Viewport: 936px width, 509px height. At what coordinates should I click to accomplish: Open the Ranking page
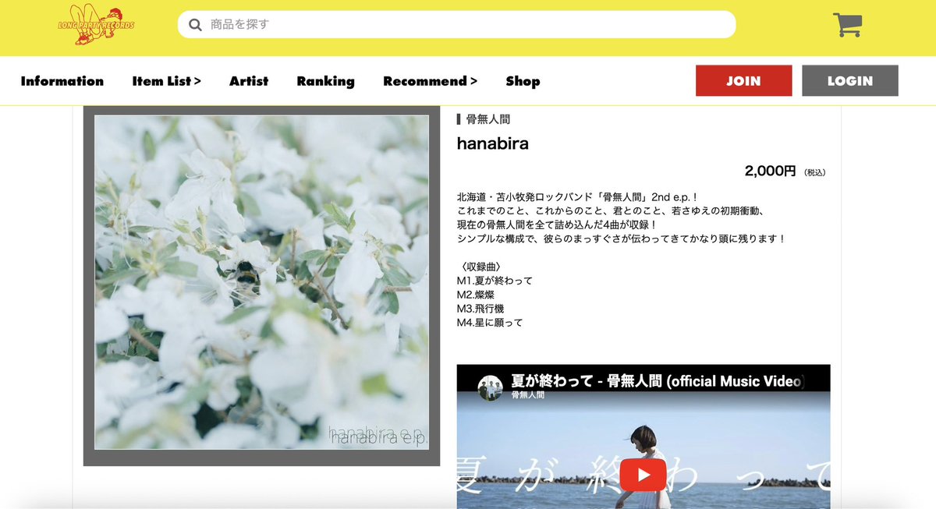(326, 81)
